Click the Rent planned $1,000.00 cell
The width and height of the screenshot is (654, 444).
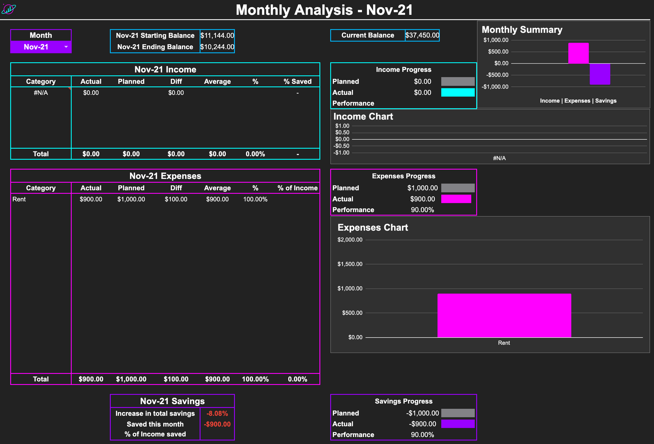[x=131, y=199]
